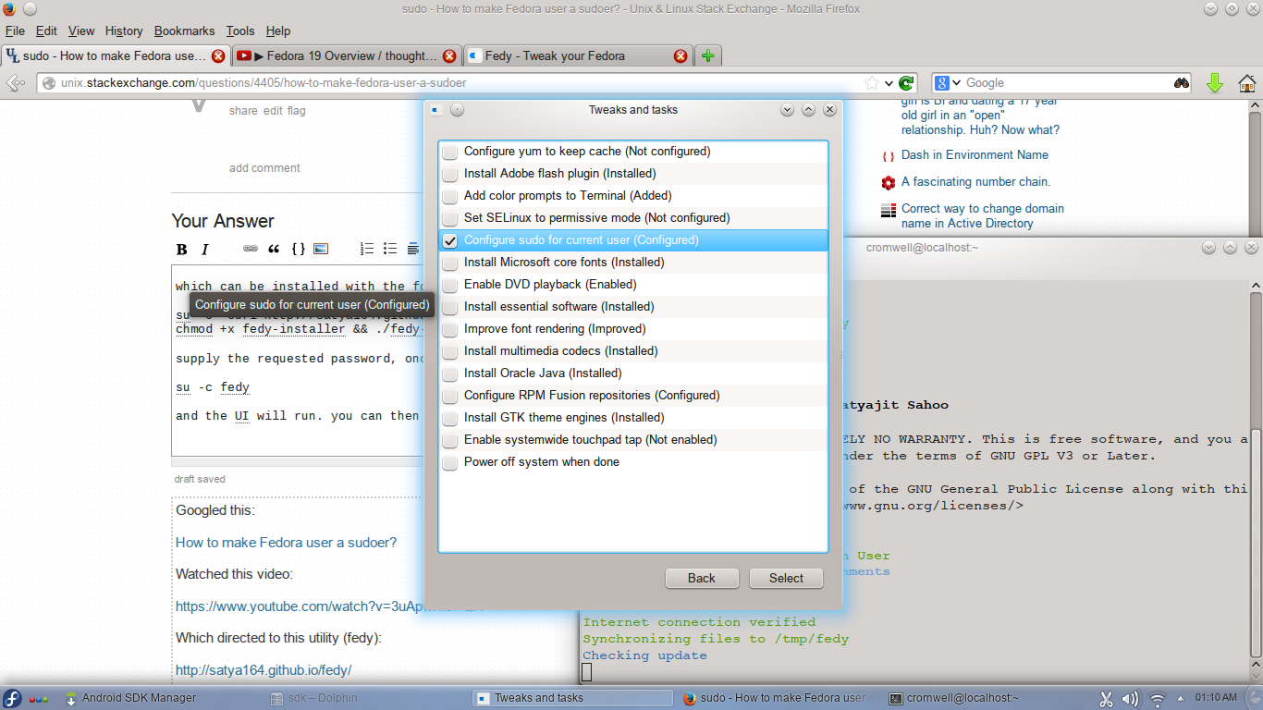This screenshot has height=710, width=1263.
Task: Tick 'Configure yum to keep cache' checkbox
Action: point(449,152)
